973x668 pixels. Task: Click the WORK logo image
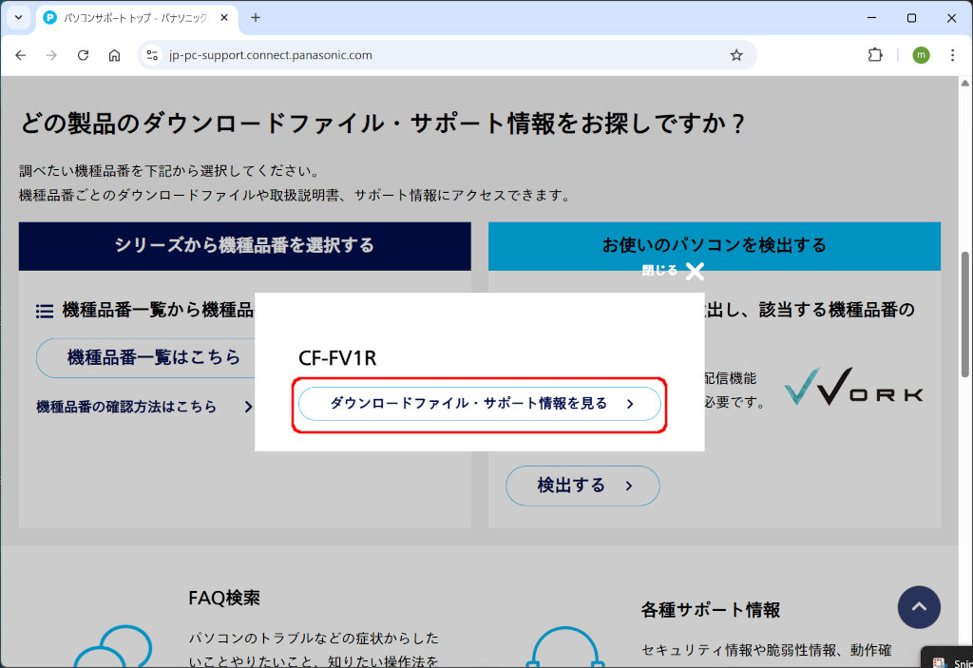click(854, 386)
